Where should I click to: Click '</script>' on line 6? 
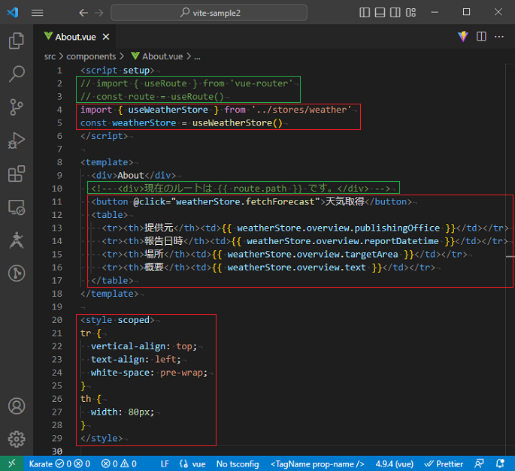pyautogui.click(x=104, y=136)
